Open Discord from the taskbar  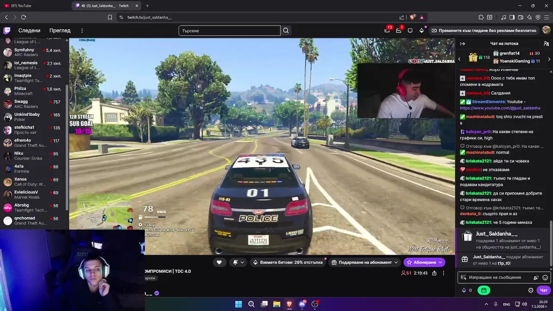[302, 304]
